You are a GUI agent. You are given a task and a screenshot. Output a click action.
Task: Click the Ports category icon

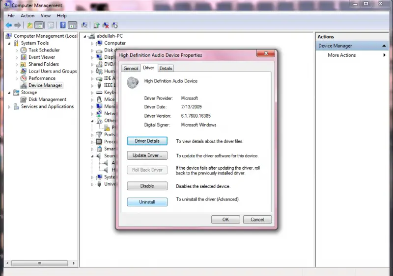[x=99, y=135]
